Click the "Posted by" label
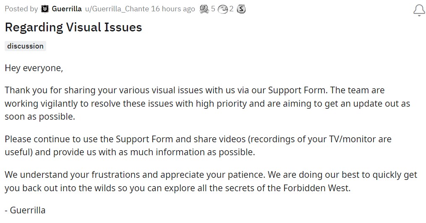The width and height of the screenshot is (426, 223). coord(21,9)
